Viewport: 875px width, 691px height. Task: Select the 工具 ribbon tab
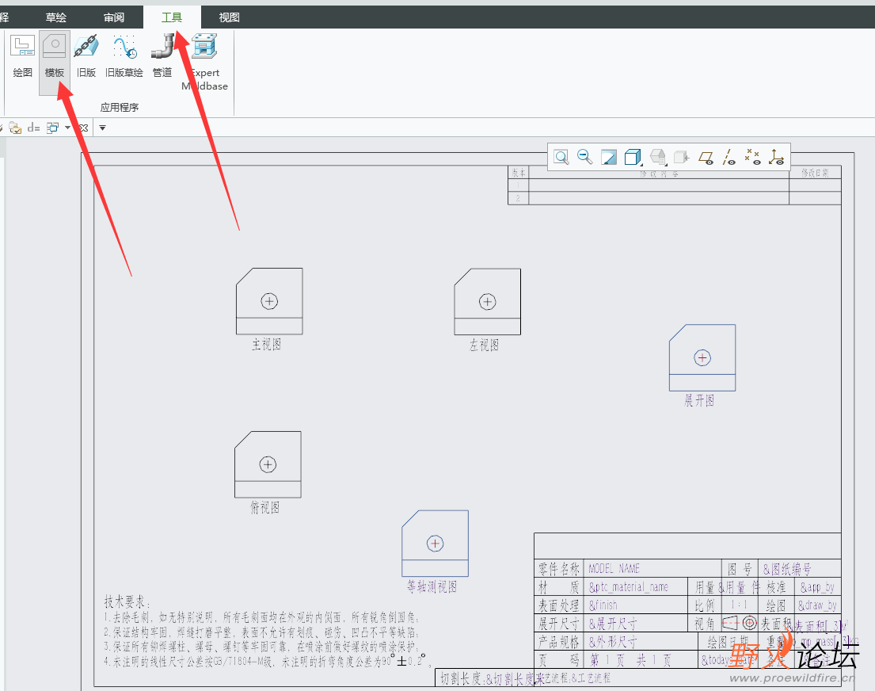(x=172, y=17)
